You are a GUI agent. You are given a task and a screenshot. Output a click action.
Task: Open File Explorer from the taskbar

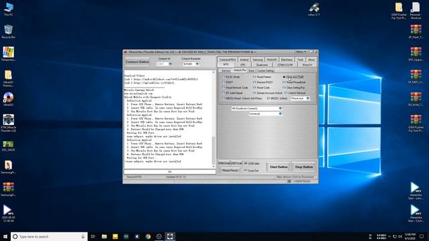pos(105,236)
